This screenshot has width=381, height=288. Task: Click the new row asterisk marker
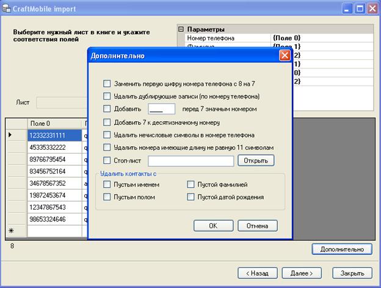tap(11, 231)
